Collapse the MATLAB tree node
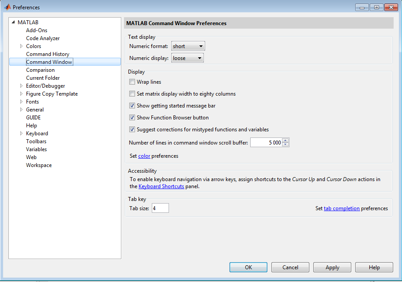This screenshot has width=402, height=282. click(13, 22)
